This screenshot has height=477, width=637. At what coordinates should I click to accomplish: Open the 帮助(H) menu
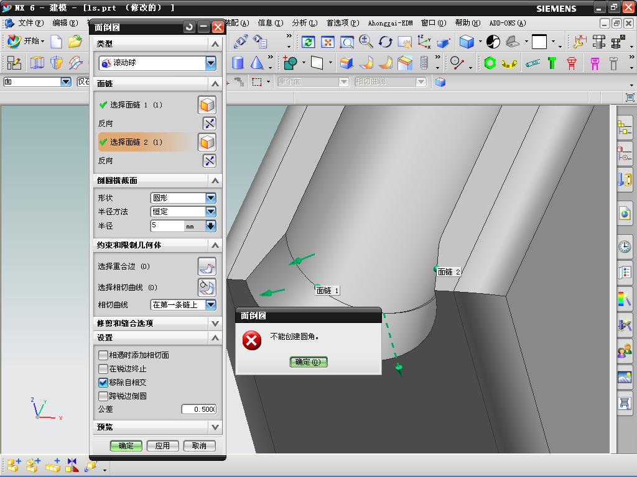point(467,23)
